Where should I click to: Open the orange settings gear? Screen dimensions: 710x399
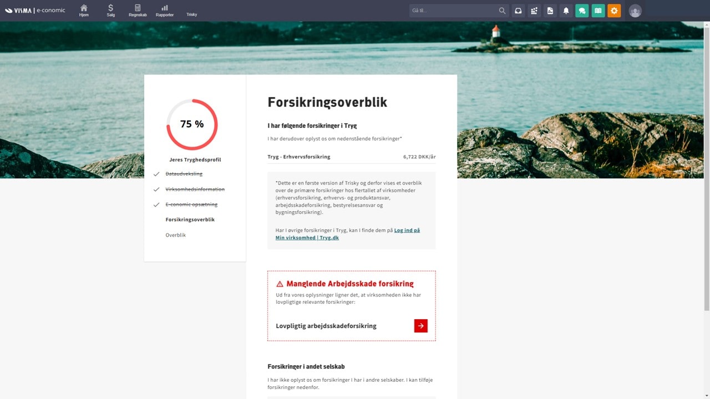614,11
